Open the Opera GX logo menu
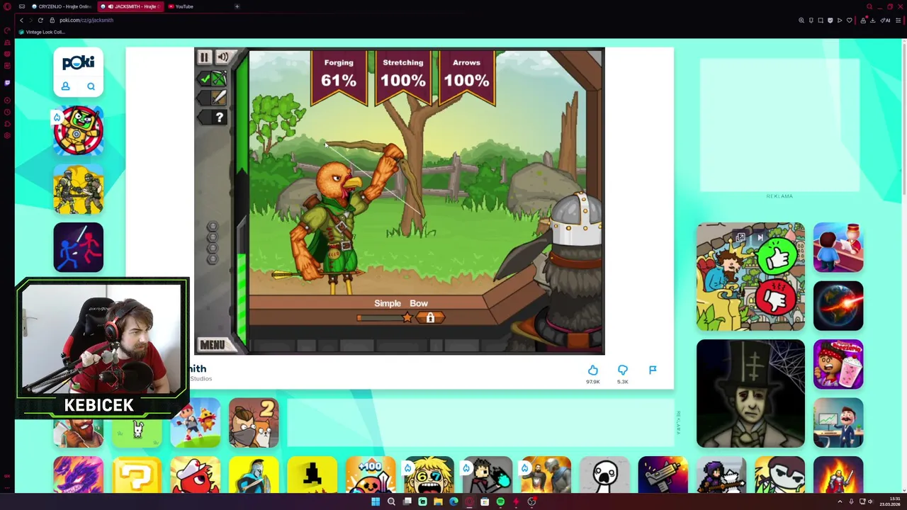Image resolution: width=907 pixels, height=510 pixels. point(7,6)
